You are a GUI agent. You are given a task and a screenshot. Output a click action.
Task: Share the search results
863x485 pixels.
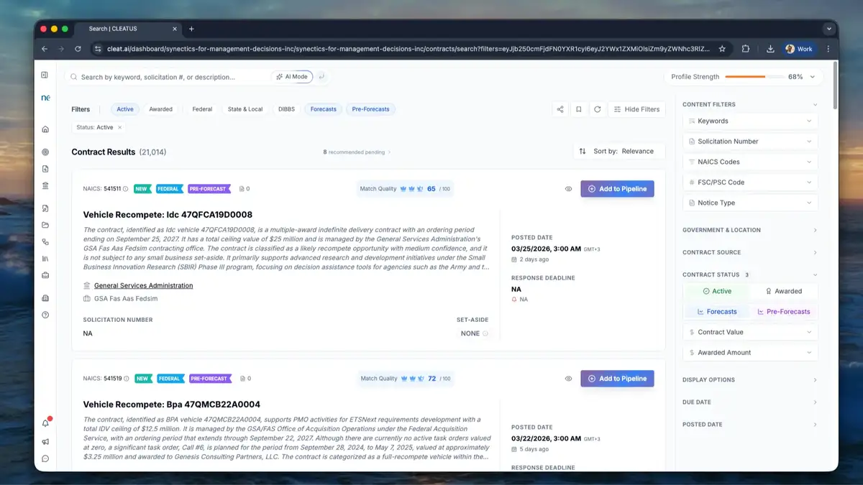[x=560, y=109]
